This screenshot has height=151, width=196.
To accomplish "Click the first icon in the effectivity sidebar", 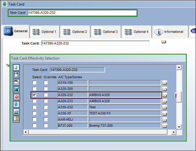I will tap(16, 68).
